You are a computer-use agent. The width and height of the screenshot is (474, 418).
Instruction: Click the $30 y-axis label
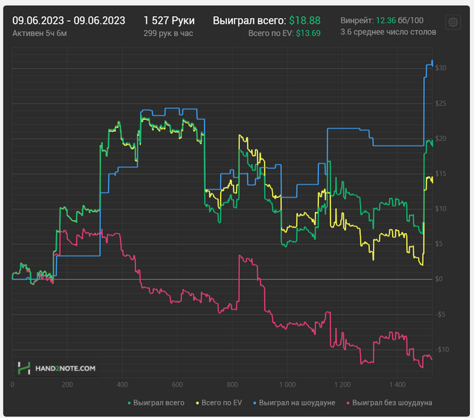440,68
